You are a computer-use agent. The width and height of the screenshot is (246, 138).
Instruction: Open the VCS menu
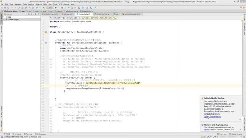pos(60,4)
